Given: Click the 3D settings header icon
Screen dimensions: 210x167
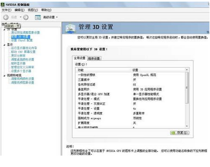Looking at the screenshot, I should 71,28.
